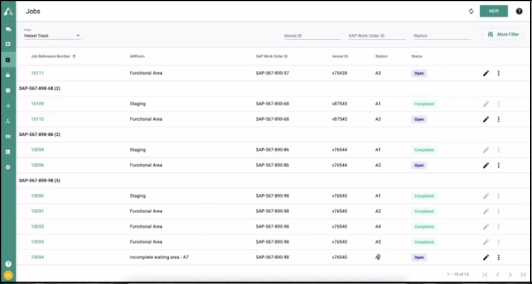Screen dimensions: 532x284
Task: Open job 10110 link
Action: [37, 119]
